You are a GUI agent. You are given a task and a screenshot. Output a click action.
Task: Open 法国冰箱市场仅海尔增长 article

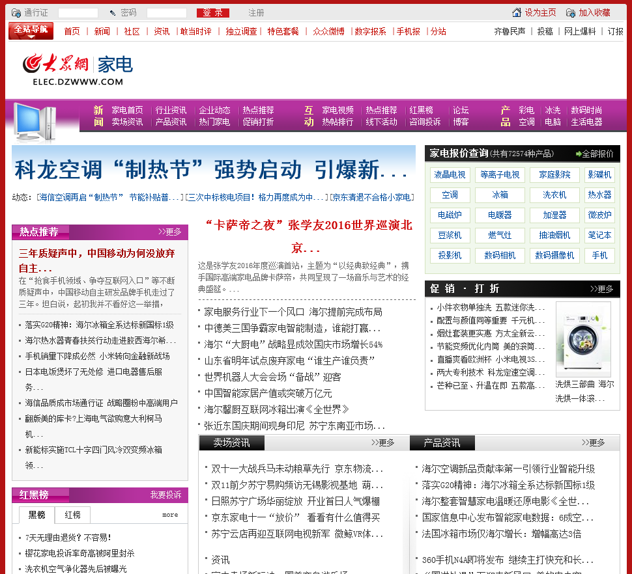(x=502, y=534)
